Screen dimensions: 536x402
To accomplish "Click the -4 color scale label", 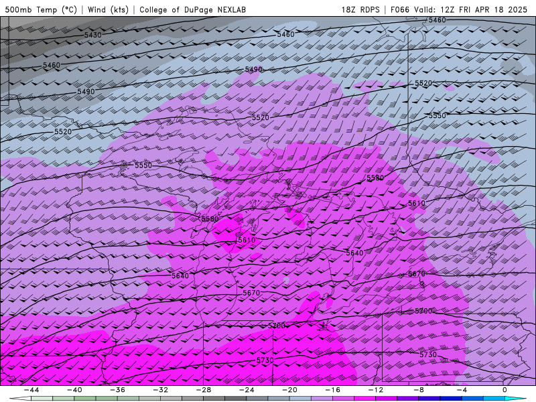I will (462, 390).
